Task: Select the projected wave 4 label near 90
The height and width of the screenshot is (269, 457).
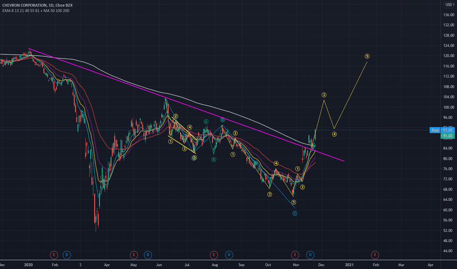Action: click(334, 134)
